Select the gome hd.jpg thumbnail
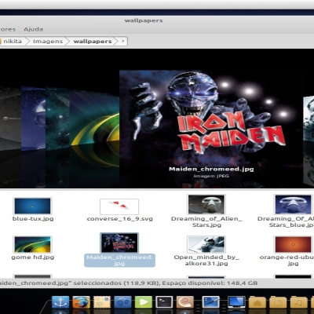 32,244
